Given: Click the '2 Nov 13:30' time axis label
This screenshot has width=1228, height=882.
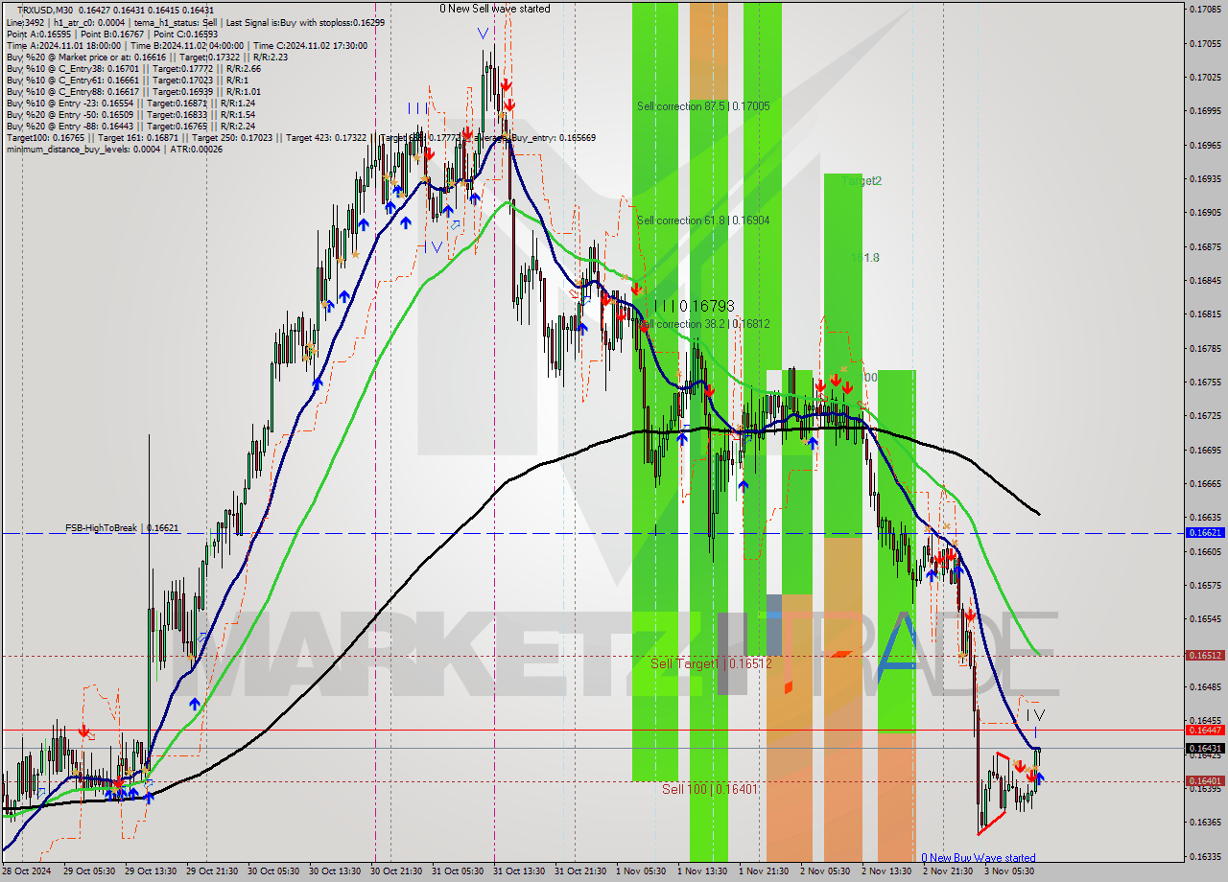Looking at the screenshot, I should click(888, 871).
